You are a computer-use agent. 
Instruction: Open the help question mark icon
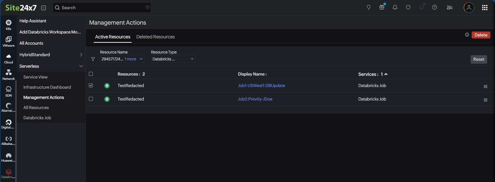click(x=434, y=7)
